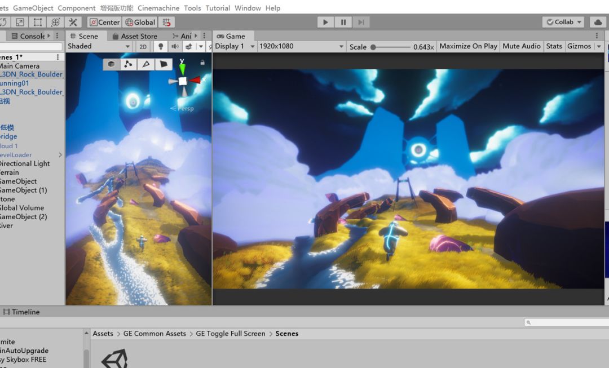Toggle scene audio speaker icon

coord(175,47)
